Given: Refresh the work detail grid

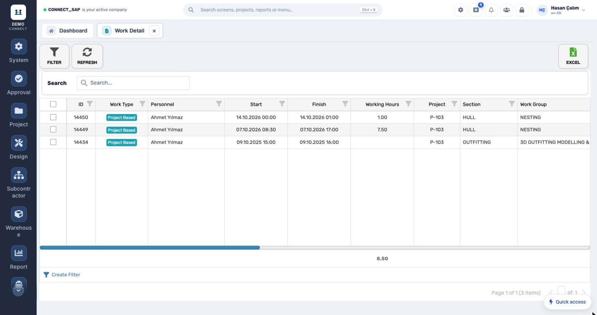Looking at the screenshot, I should click(87, 56).
